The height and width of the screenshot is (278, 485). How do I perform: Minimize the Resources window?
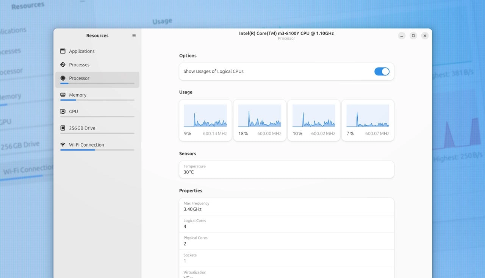click(402, 35)
